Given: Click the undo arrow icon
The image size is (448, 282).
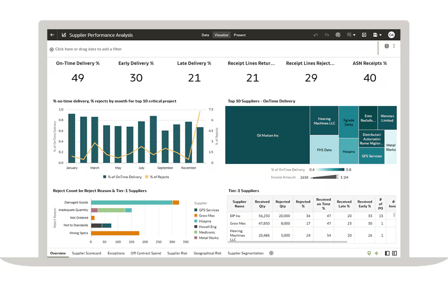Looking at the screenshot, I should 315,35.
